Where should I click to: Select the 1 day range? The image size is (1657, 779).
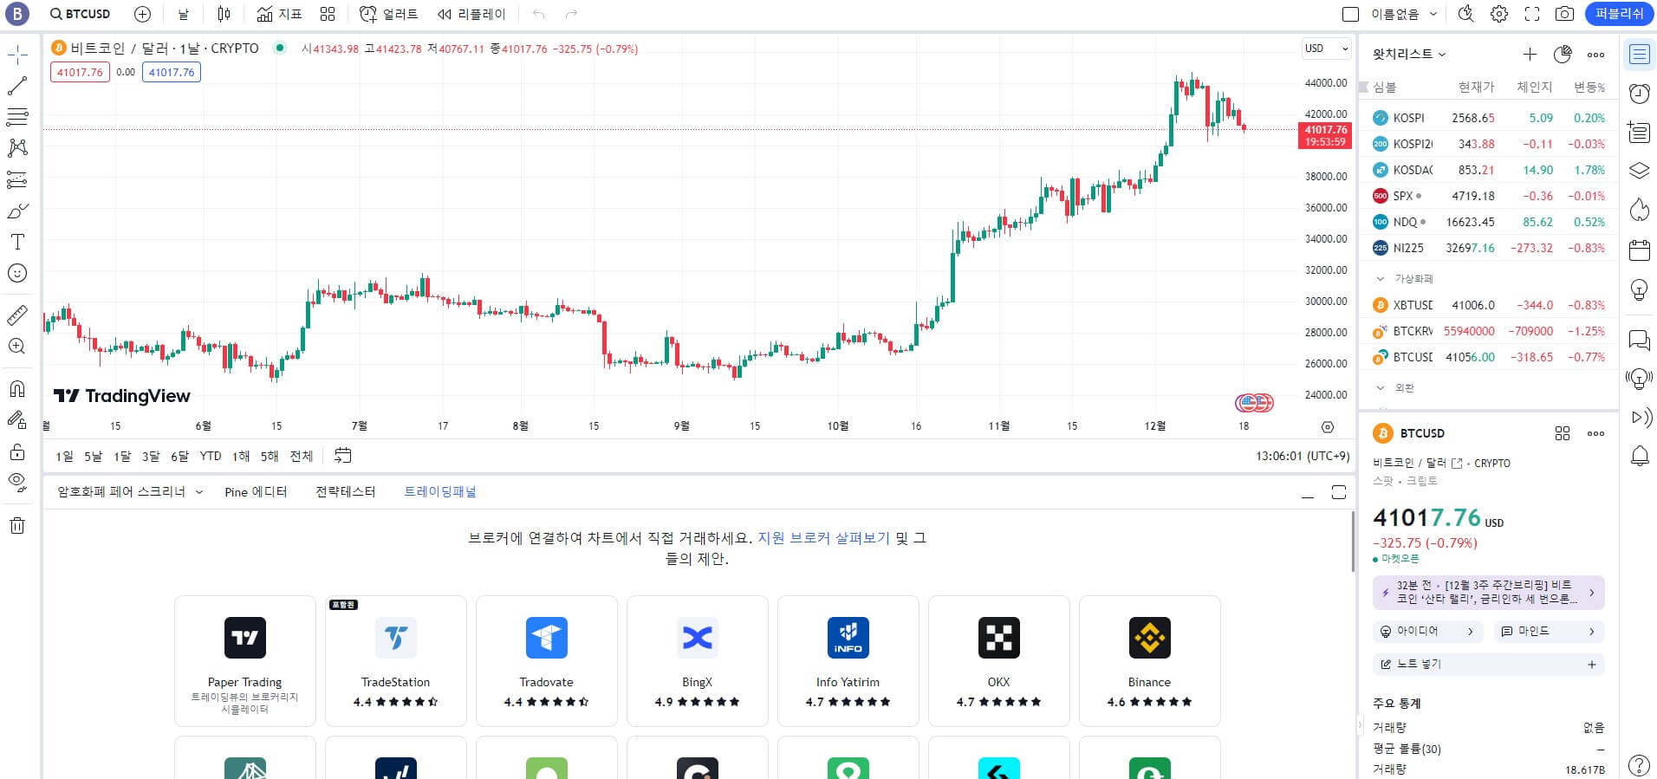[x=64, y=456]
